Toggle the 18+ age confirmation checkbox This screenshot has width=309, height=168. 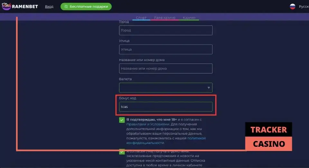pos(122,120)
